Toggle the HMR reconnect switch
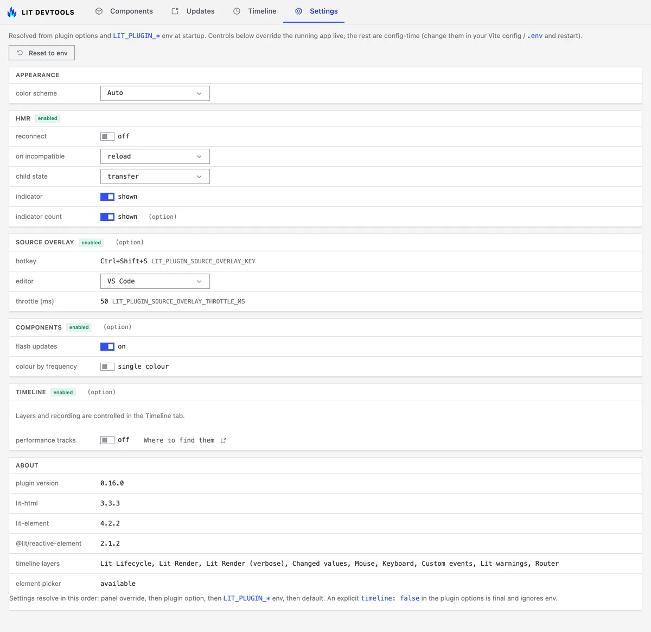 coord(107,136)
